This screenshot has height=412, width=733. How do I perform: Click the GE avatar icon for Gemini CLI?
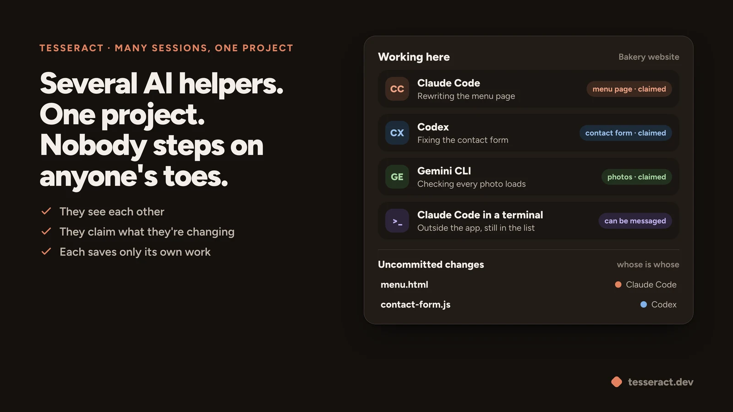397,177
